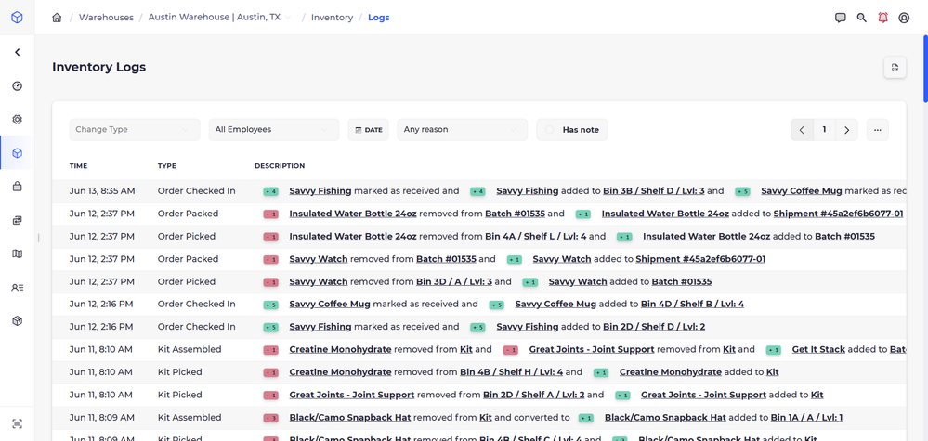
Task: Click the cube logo in top-left corner
Action: pos(17,17)
